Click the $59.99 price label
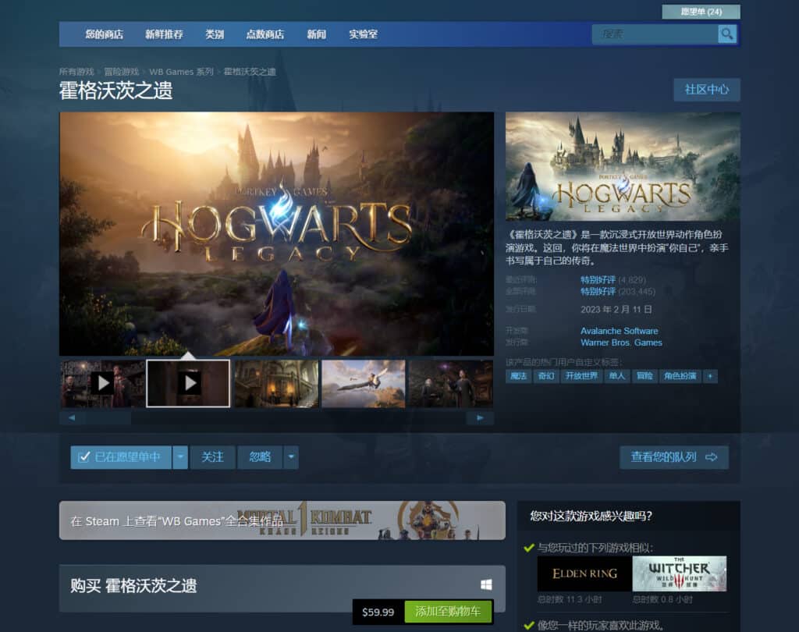The height and width of the screenshot is (632, 799). click(x=378, y=612)
